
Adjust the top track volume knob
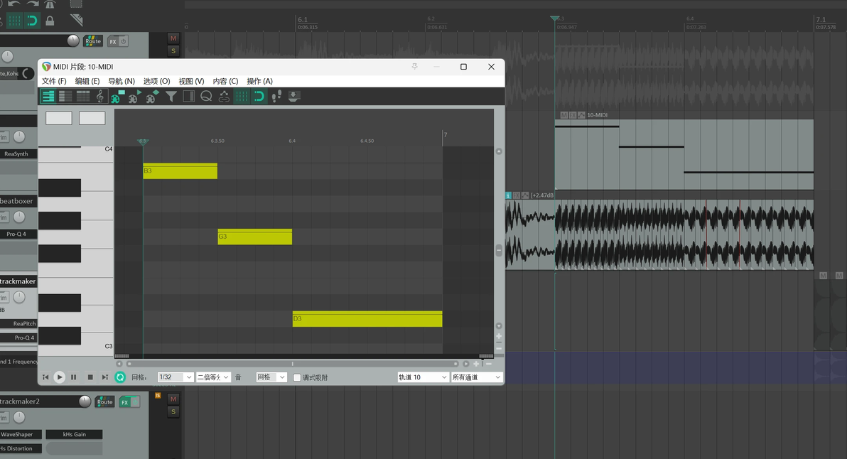(x=73, y=40)
